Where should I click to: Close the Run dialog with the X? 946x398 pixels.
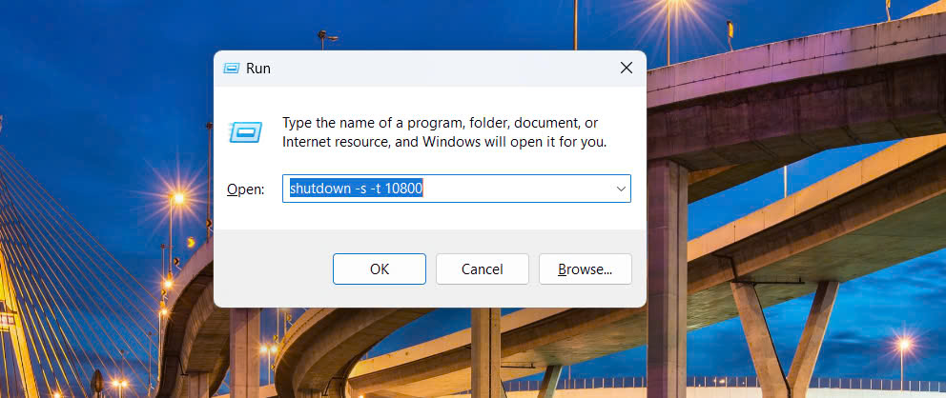627,68
